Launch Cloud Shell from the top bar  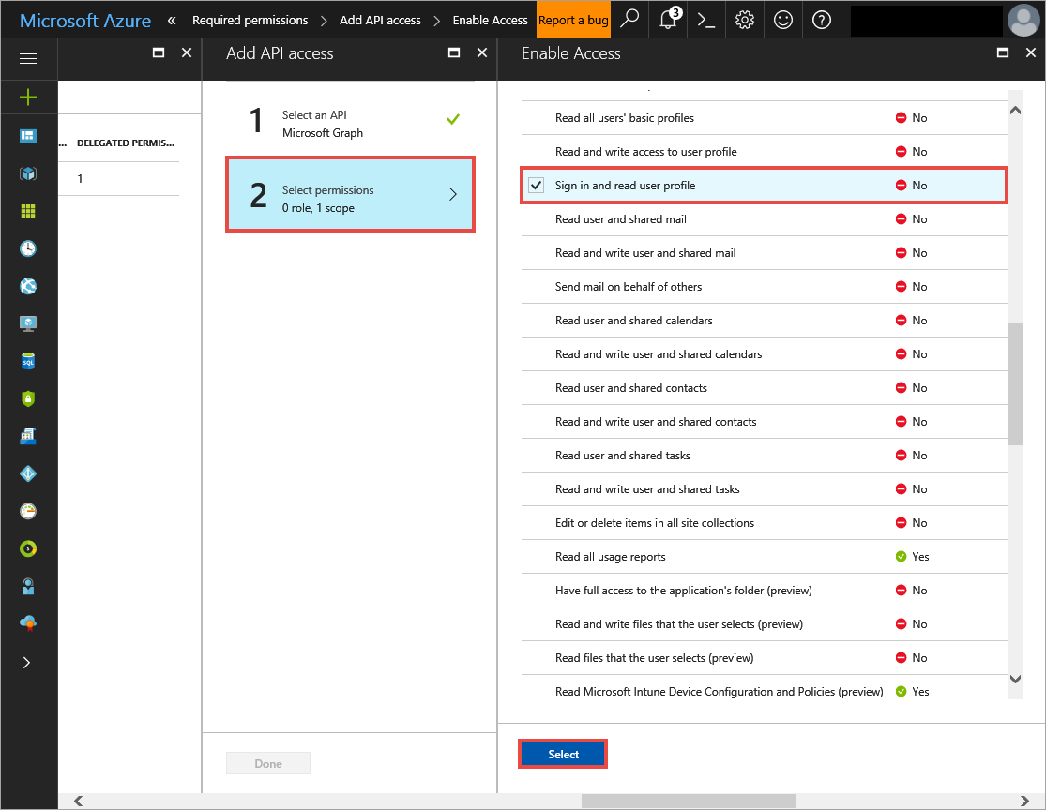tap(706, 20)
